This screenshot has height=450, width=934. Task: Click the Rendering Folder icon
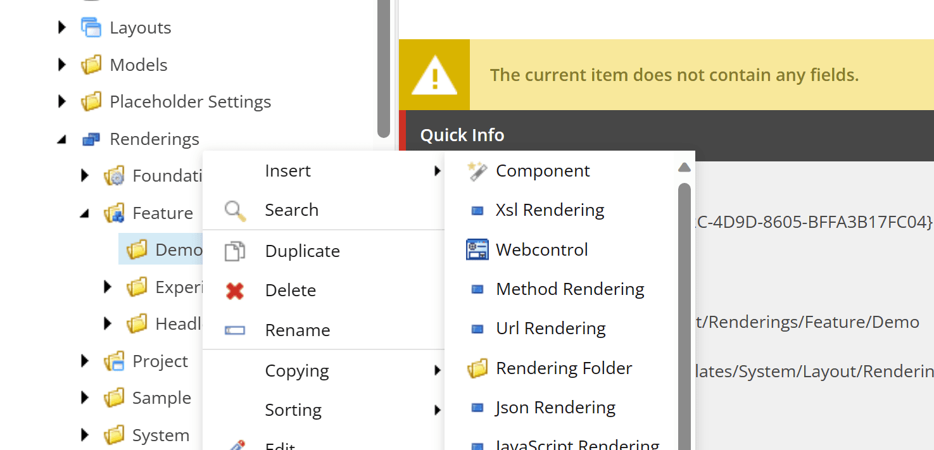477,368
